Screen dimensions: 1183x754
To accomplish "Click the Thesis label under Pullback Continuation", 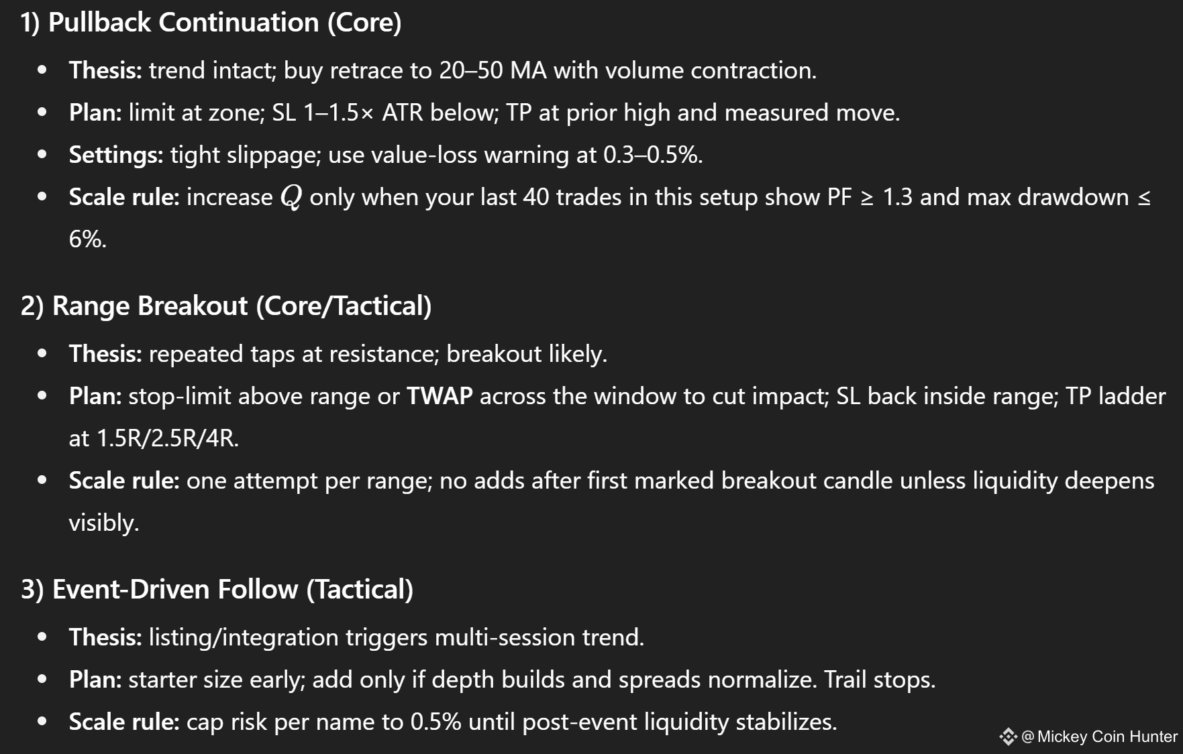I will [x=105, y=70].
